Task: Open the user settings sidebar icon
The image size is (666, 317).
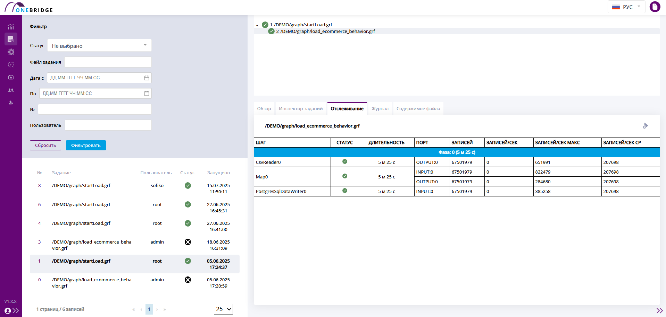Action: tap(11, 103)
